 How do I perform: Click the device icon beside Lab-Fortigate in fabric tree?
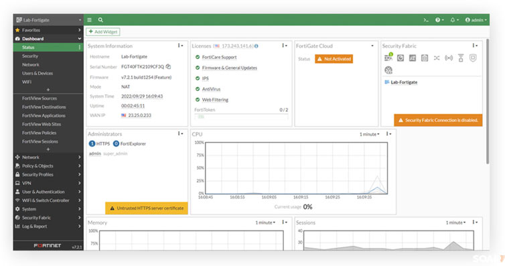(x=387, y=82)
